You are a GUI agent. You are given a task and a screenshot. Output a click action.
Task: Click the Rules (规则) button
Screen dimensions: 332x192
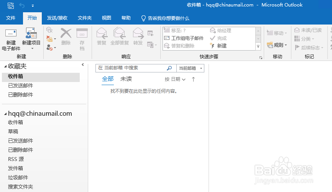[x=277, y=45]
